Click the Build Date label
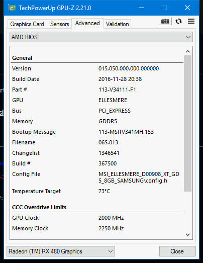 pos(26,79)
